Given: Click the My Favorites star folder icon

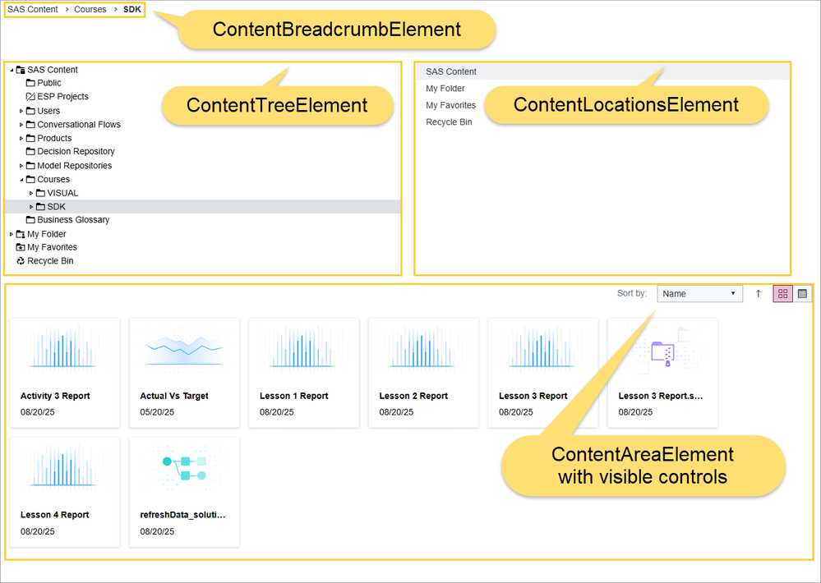Looking at the screenshot, I should point(21,247).
